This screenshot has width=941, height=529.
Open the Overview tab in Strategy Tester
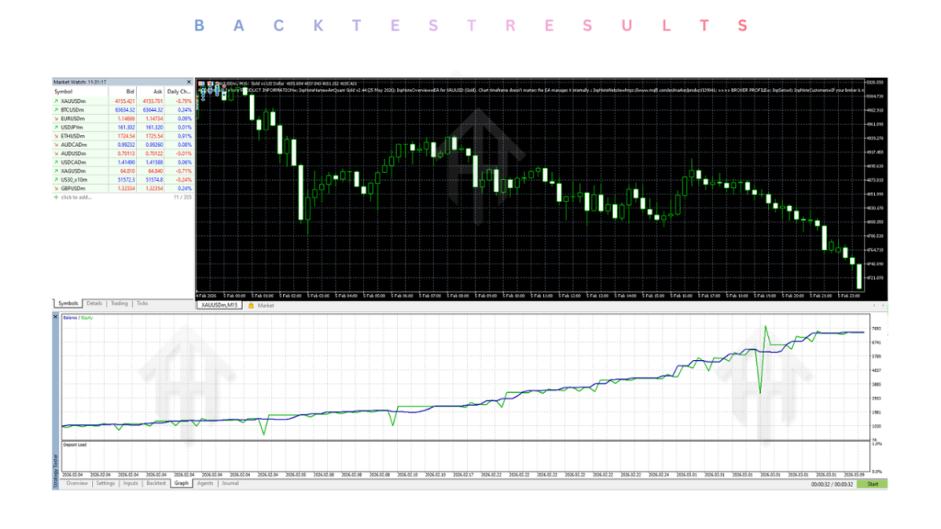(77, 483)
